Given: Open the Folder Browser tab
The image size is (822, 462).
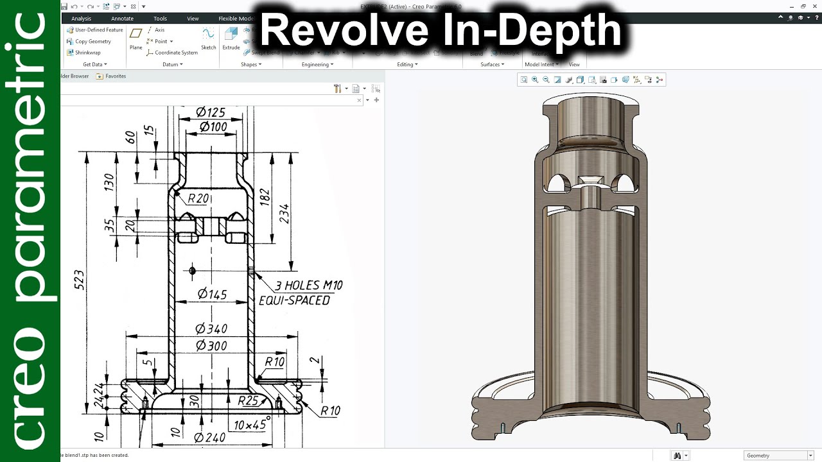Looking at the screenshot, I should click(x=74, y=76).
